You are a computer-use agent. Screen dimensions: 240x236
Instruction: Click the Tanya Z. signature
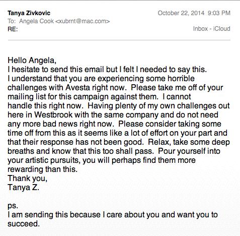pos(23,188)
